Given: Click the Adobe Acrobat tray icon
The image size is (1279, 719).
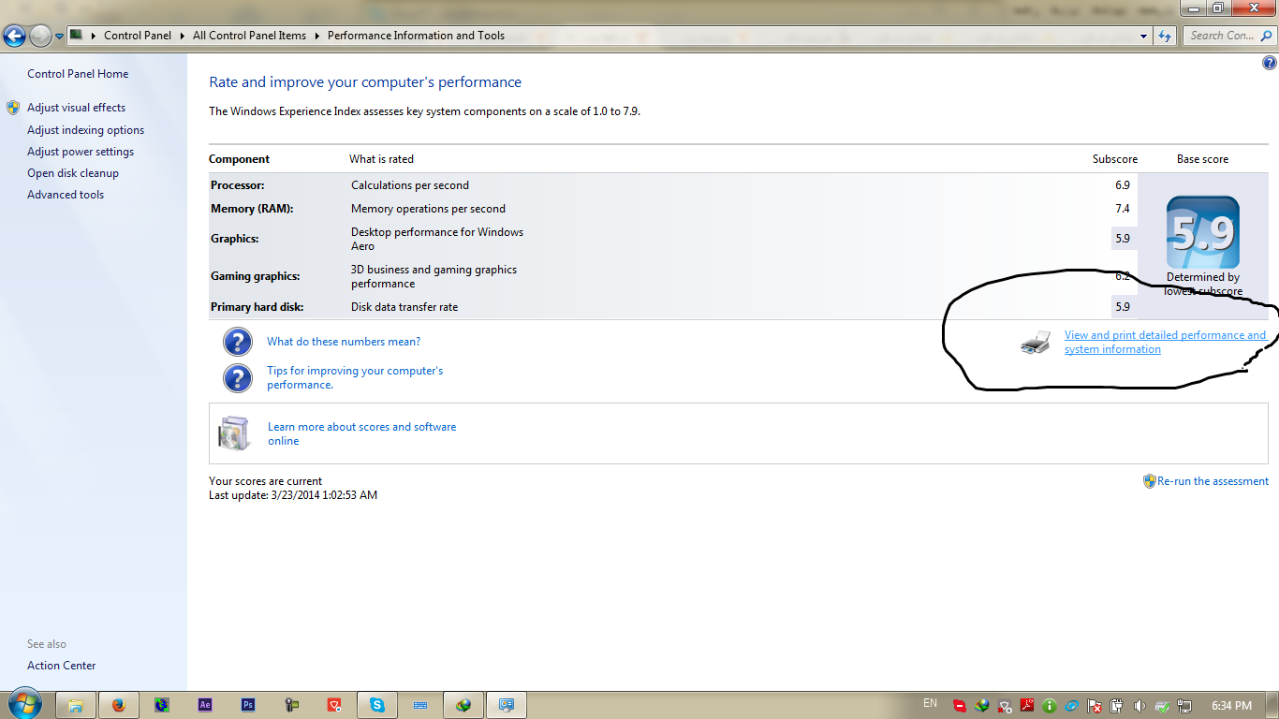Looking at the screenshot, I should click(x=1027, y=706).
